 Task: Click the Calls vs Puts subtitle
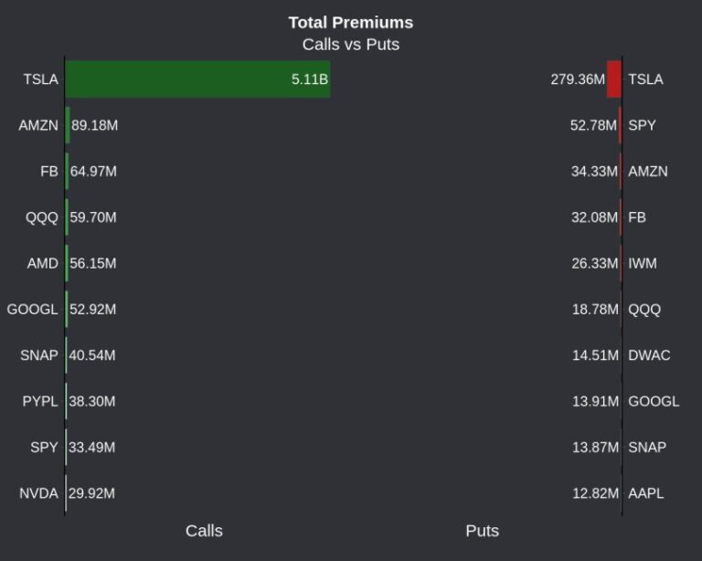pyautogui.click(x=351, y=44)
